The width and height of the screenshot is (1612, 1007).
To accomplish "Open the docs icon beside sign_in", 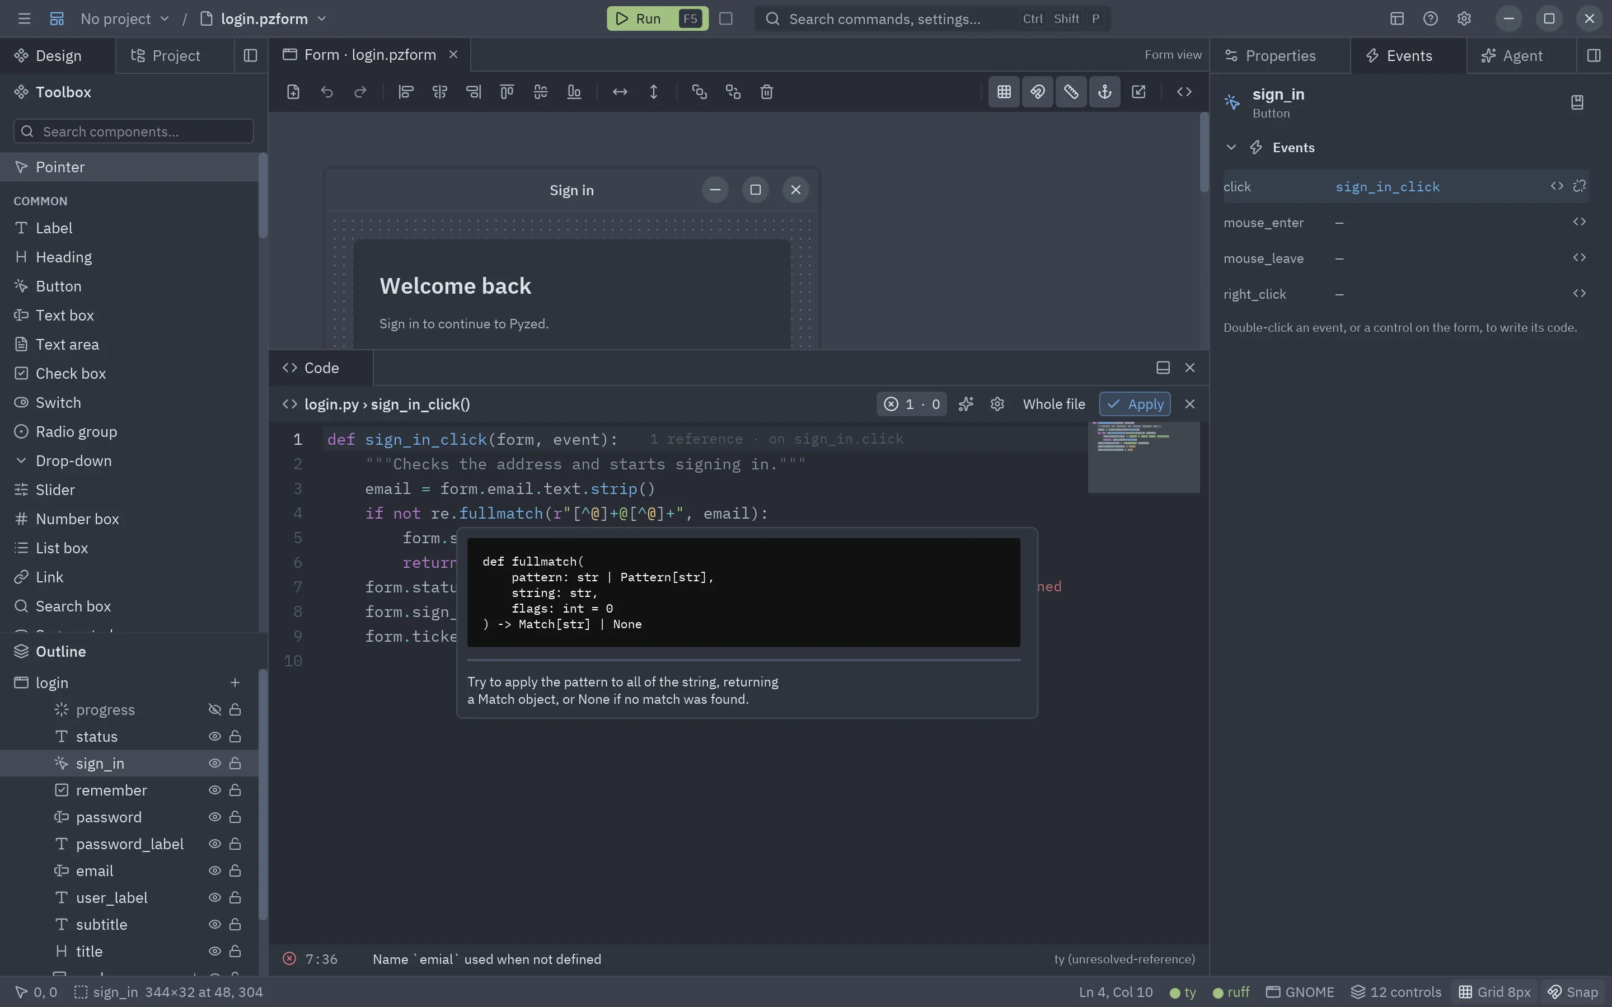I will pos(1577,102).
